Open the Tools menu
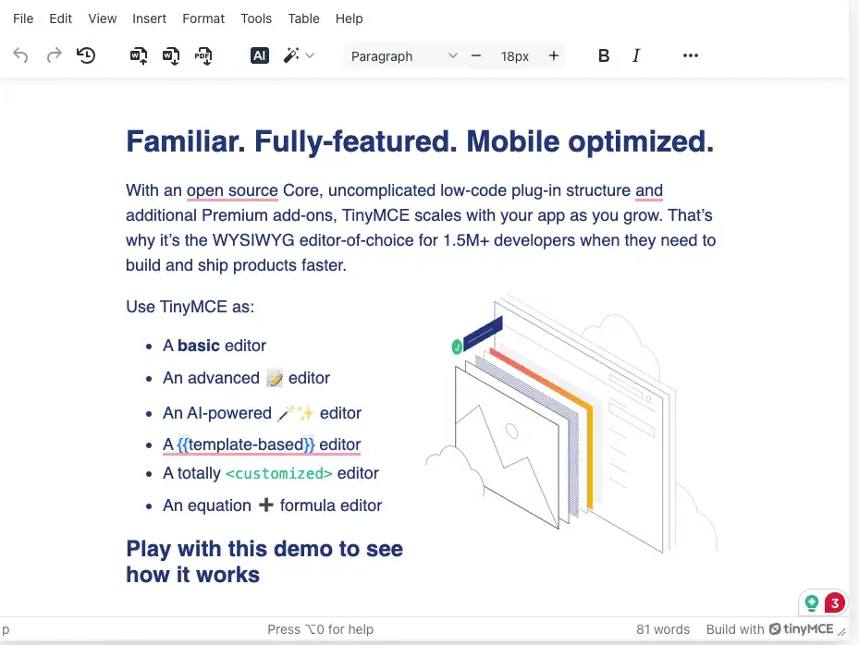 click(256, 18)
